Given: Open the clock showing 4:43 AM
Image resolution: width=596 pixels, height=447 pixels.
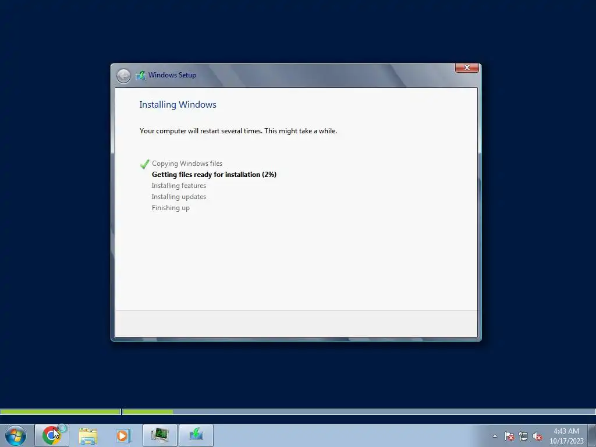Looking at the screenshot, I should 566,436.
